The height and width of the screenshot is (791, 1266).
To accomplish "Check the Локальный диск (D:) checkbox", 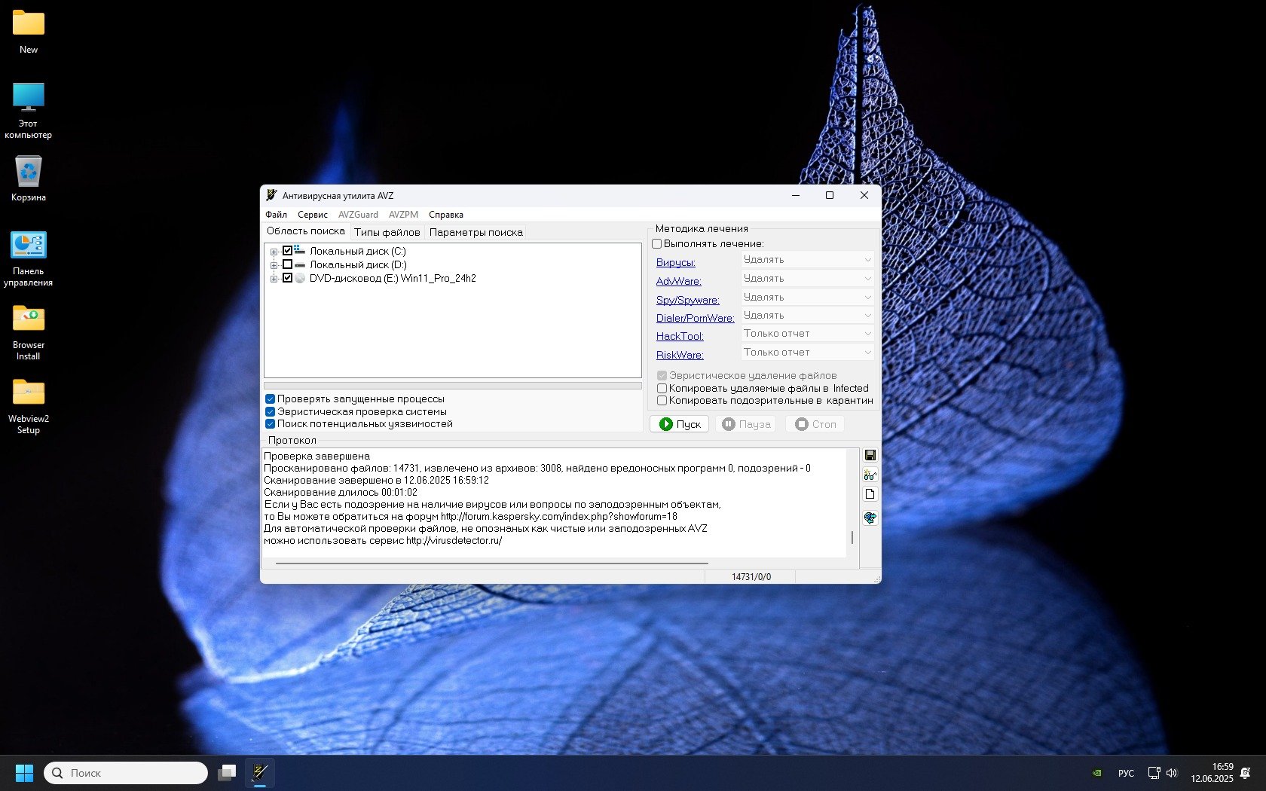I will coord(287,264).
